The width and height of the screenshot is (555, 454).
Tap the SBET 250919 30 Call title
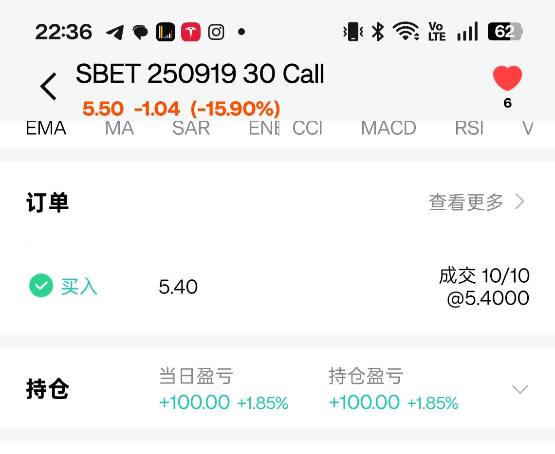click(200, 73)
